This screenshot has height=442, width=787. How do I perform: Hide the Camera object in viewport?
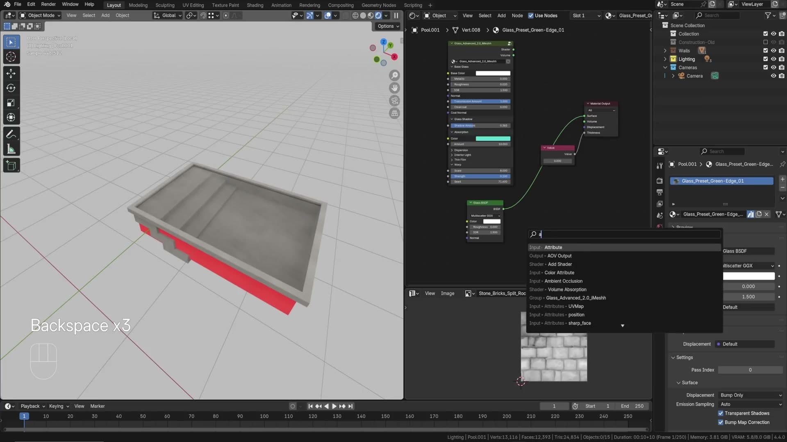[773, 76]
